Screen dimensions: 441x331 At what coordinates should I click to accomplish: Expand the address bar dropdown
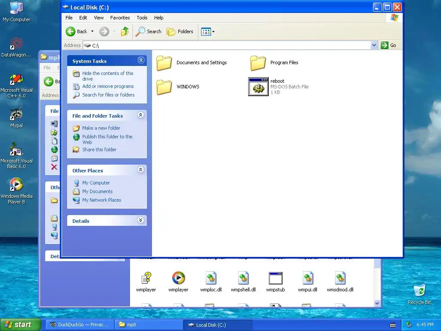[x=374, y=45]
